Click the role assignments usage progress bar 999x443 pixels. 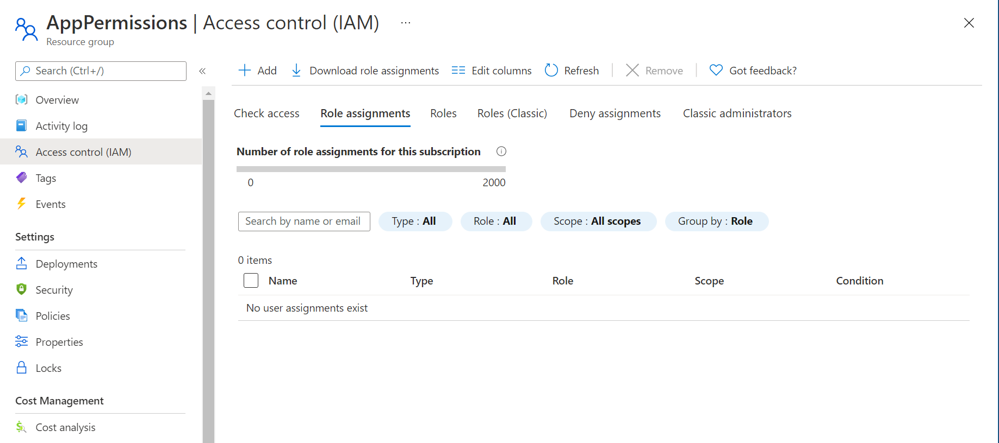point(371,169)
